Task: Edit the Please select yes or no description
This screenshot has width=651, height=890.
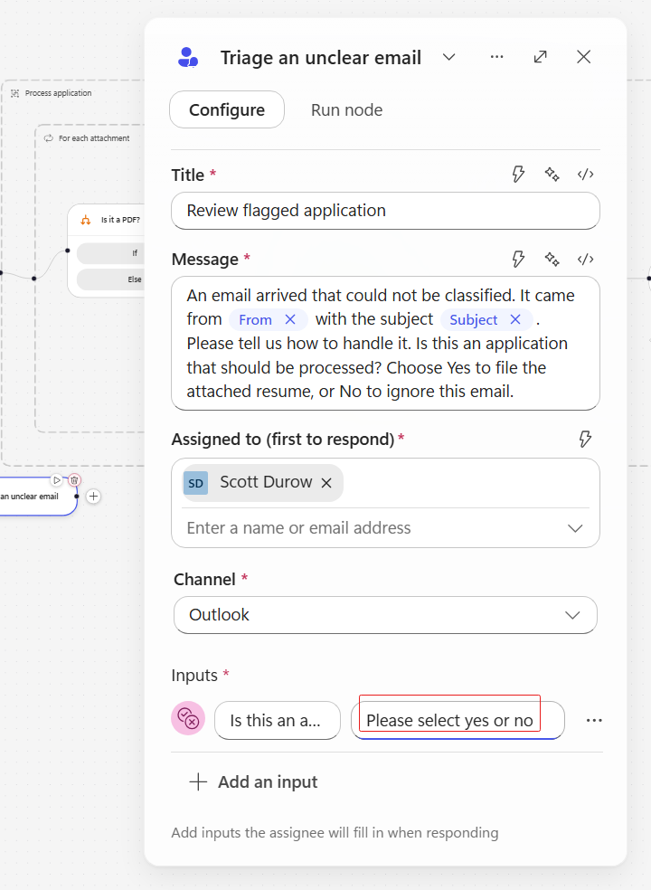Action: click(x=458, y=720)
